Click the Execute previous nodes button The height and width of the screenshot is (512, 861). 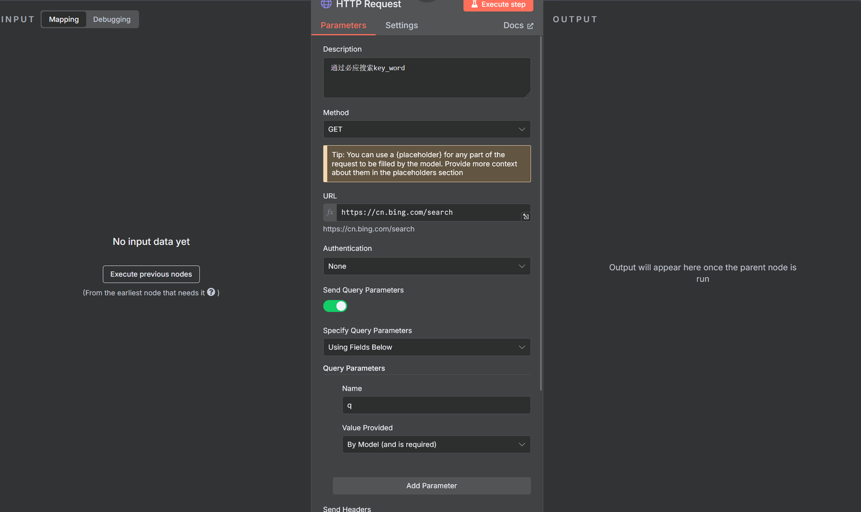[151, 274]
